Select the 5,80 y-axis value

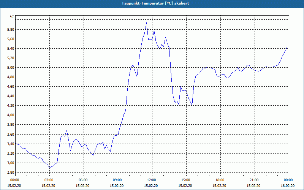click(x=11, y=30)
